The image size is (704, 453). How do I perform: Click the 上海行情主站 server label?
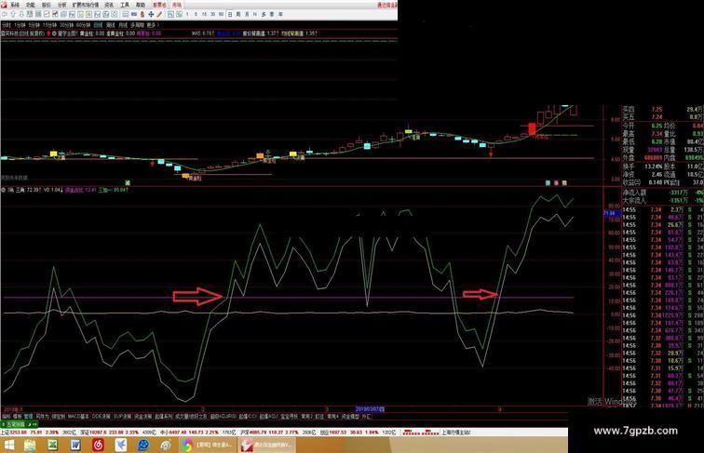[455, 433]
